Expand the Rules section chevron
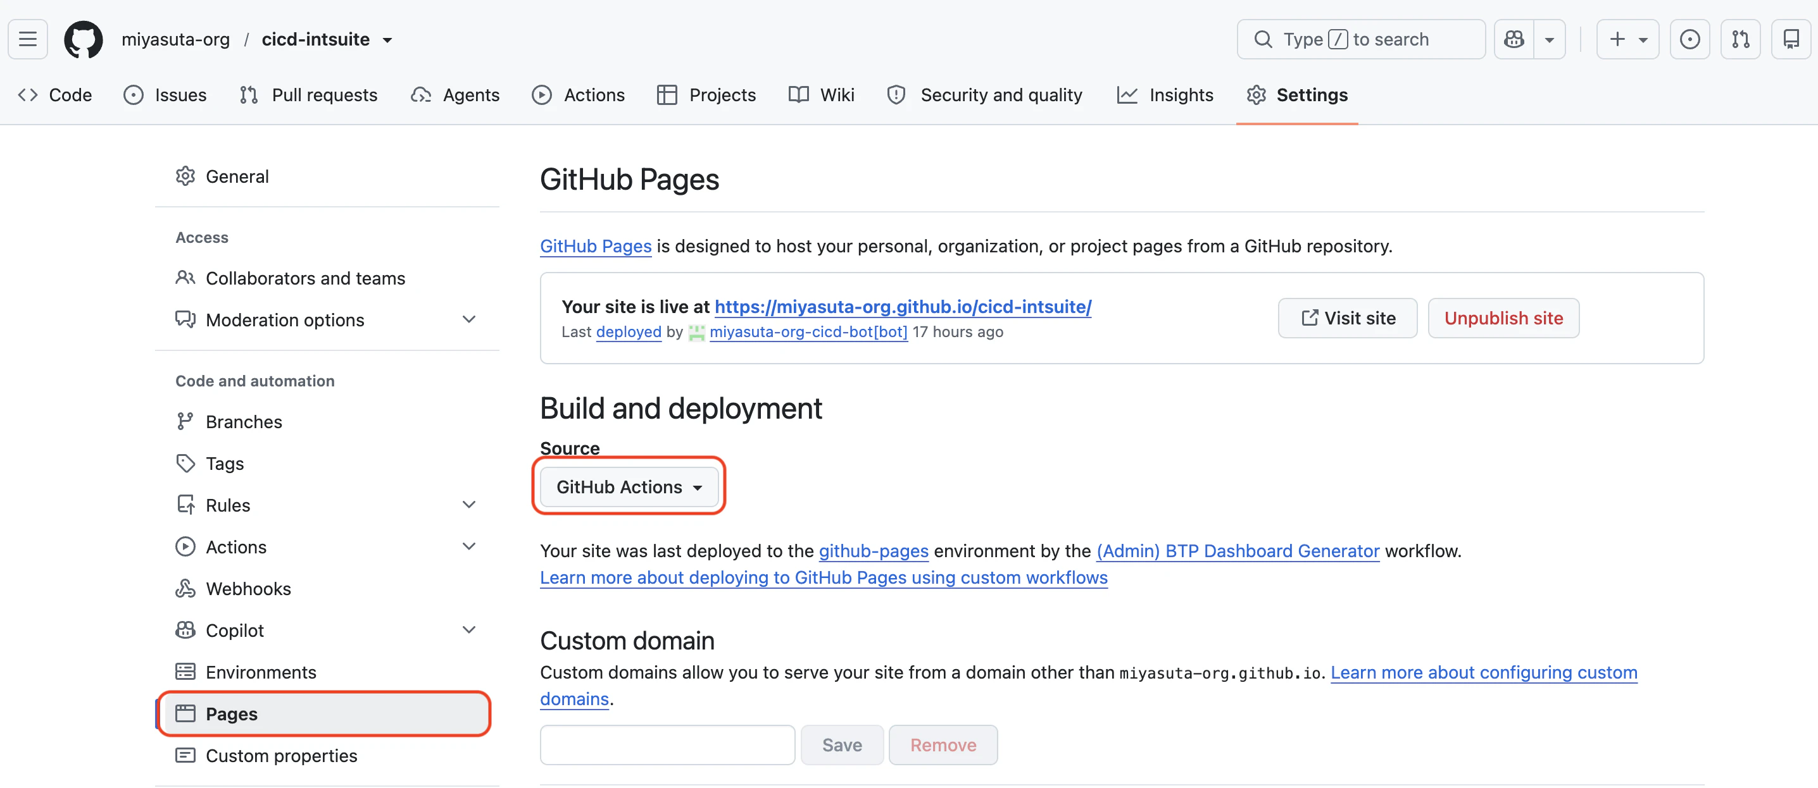 coord(468,505)
